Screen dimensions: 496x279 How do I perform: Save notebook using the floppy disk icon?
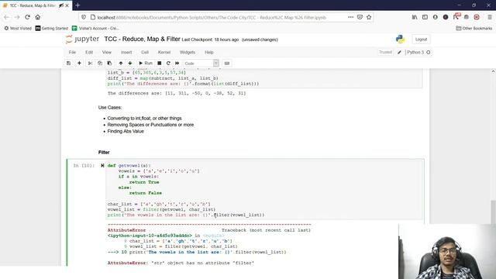pyautogui.click(x=69, y=64)
